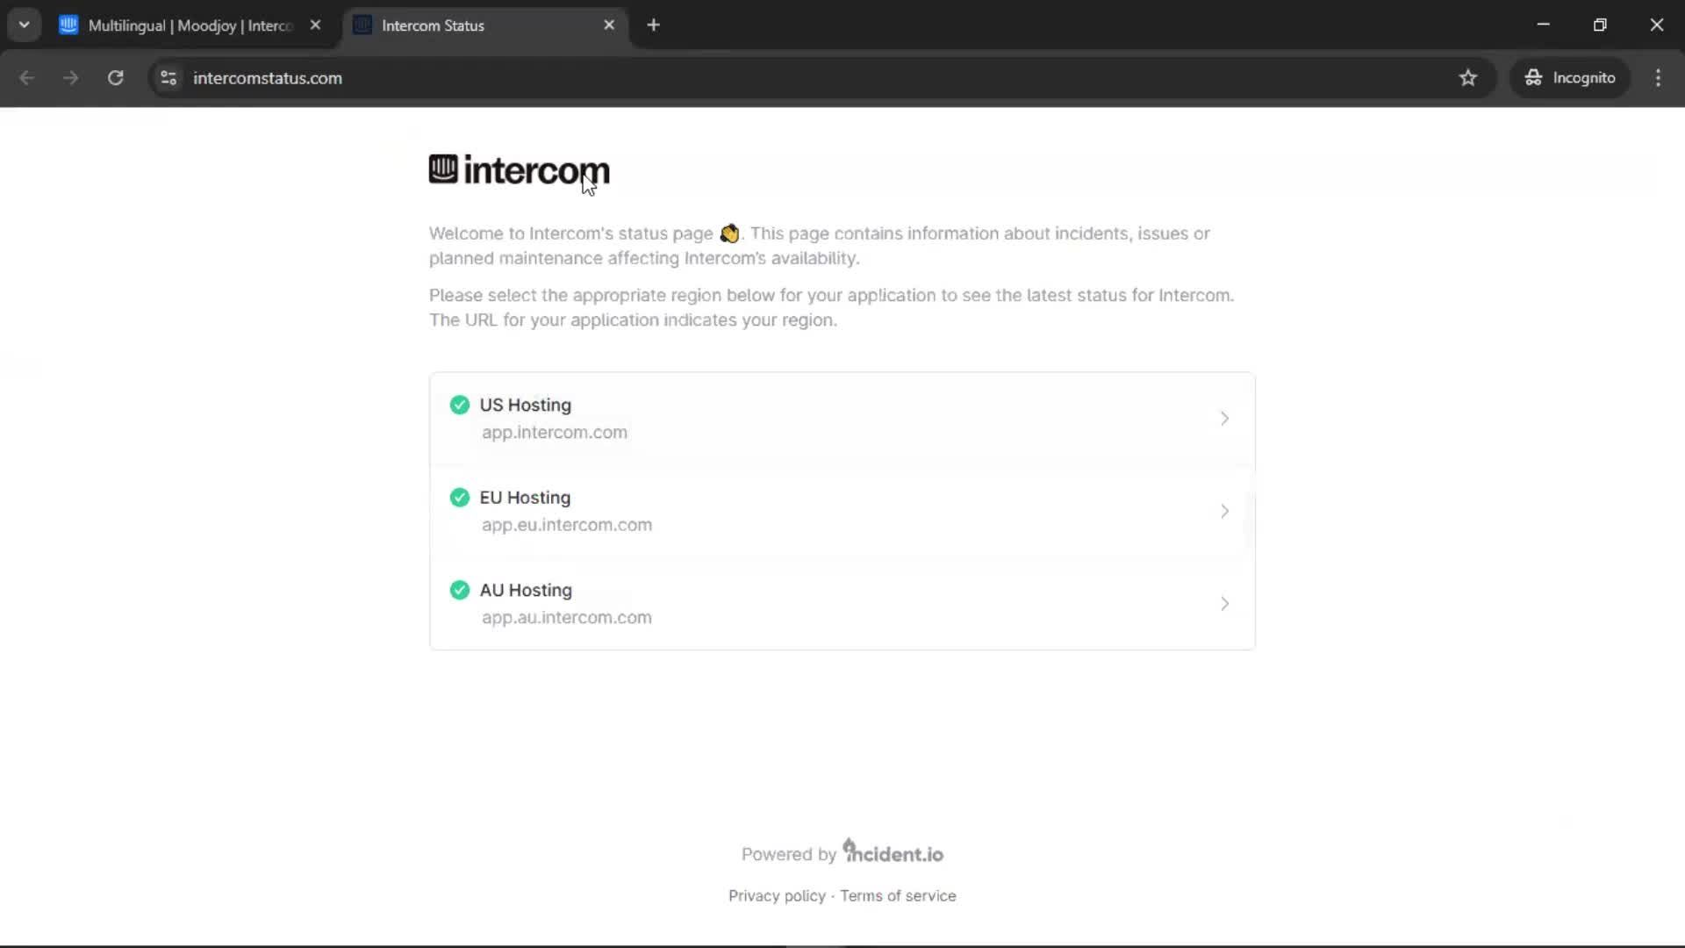Go forward to next page
The image size is (1685, 948).
[71, 78]
